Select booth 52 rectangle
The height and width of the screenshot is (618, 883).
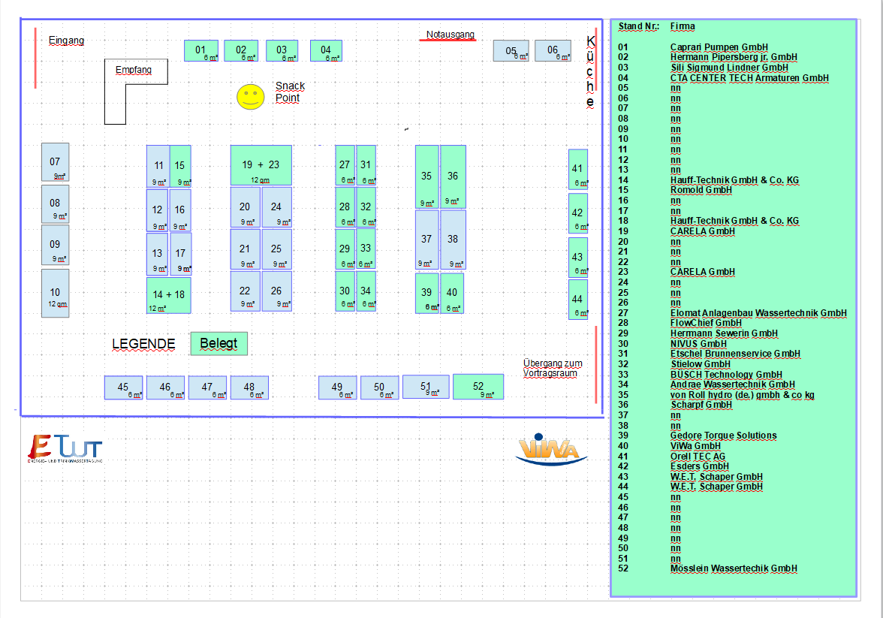point(478,387)
